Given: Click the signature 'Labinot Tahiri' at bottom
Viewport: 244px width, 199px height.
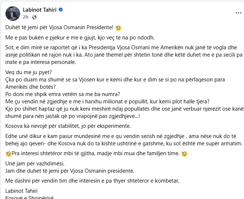Looking at the screenshot, I should click(23, 191).
